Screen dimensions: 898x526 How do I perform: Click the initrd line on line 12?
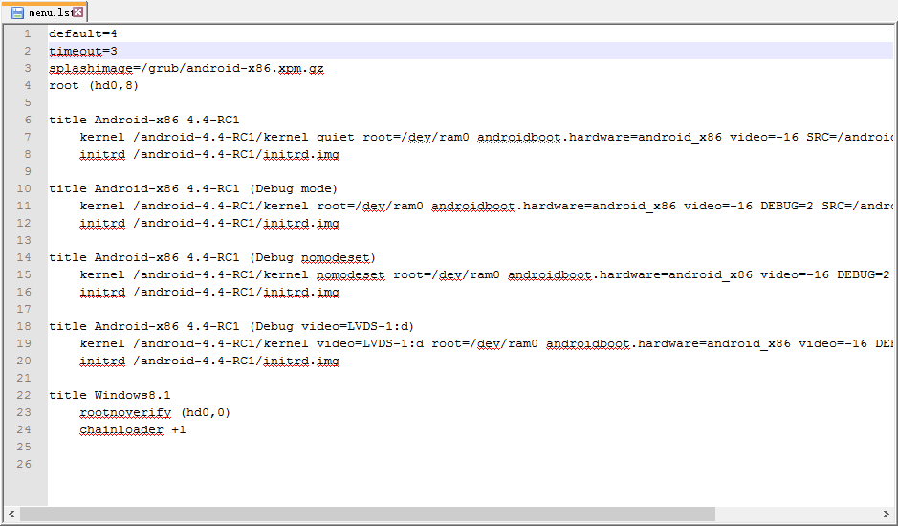[209, 223]
